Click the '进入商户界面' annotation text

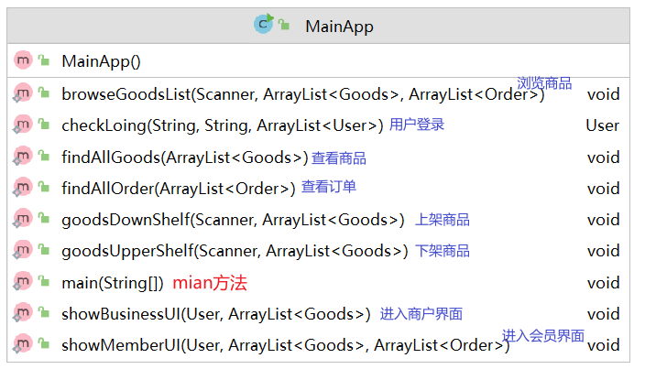[x=421, y=314]
